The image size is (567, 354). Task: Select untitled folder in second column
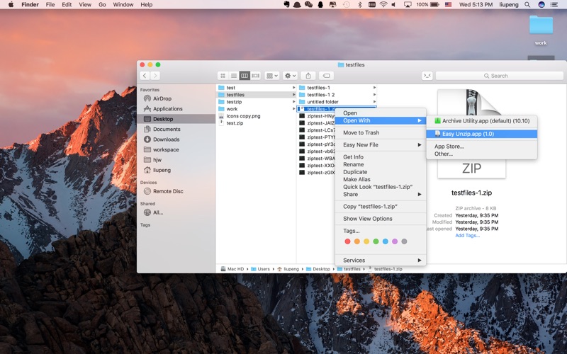click(x=337, y=102)
